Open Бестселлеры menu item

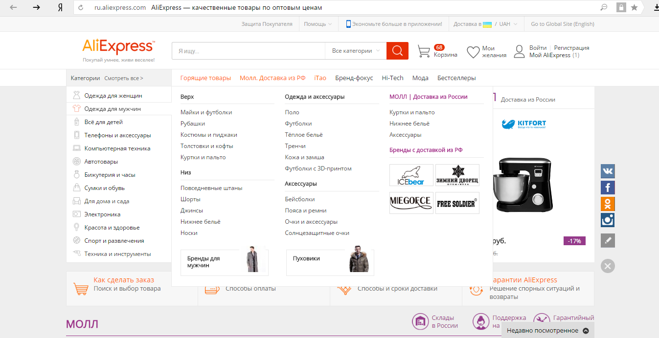point(456,78)
